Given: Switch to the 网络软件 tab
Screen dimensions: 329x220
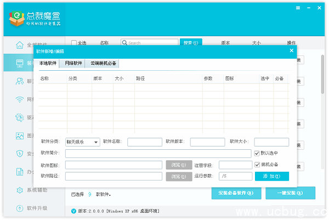Looking at the screenshot, I should 73,64.
